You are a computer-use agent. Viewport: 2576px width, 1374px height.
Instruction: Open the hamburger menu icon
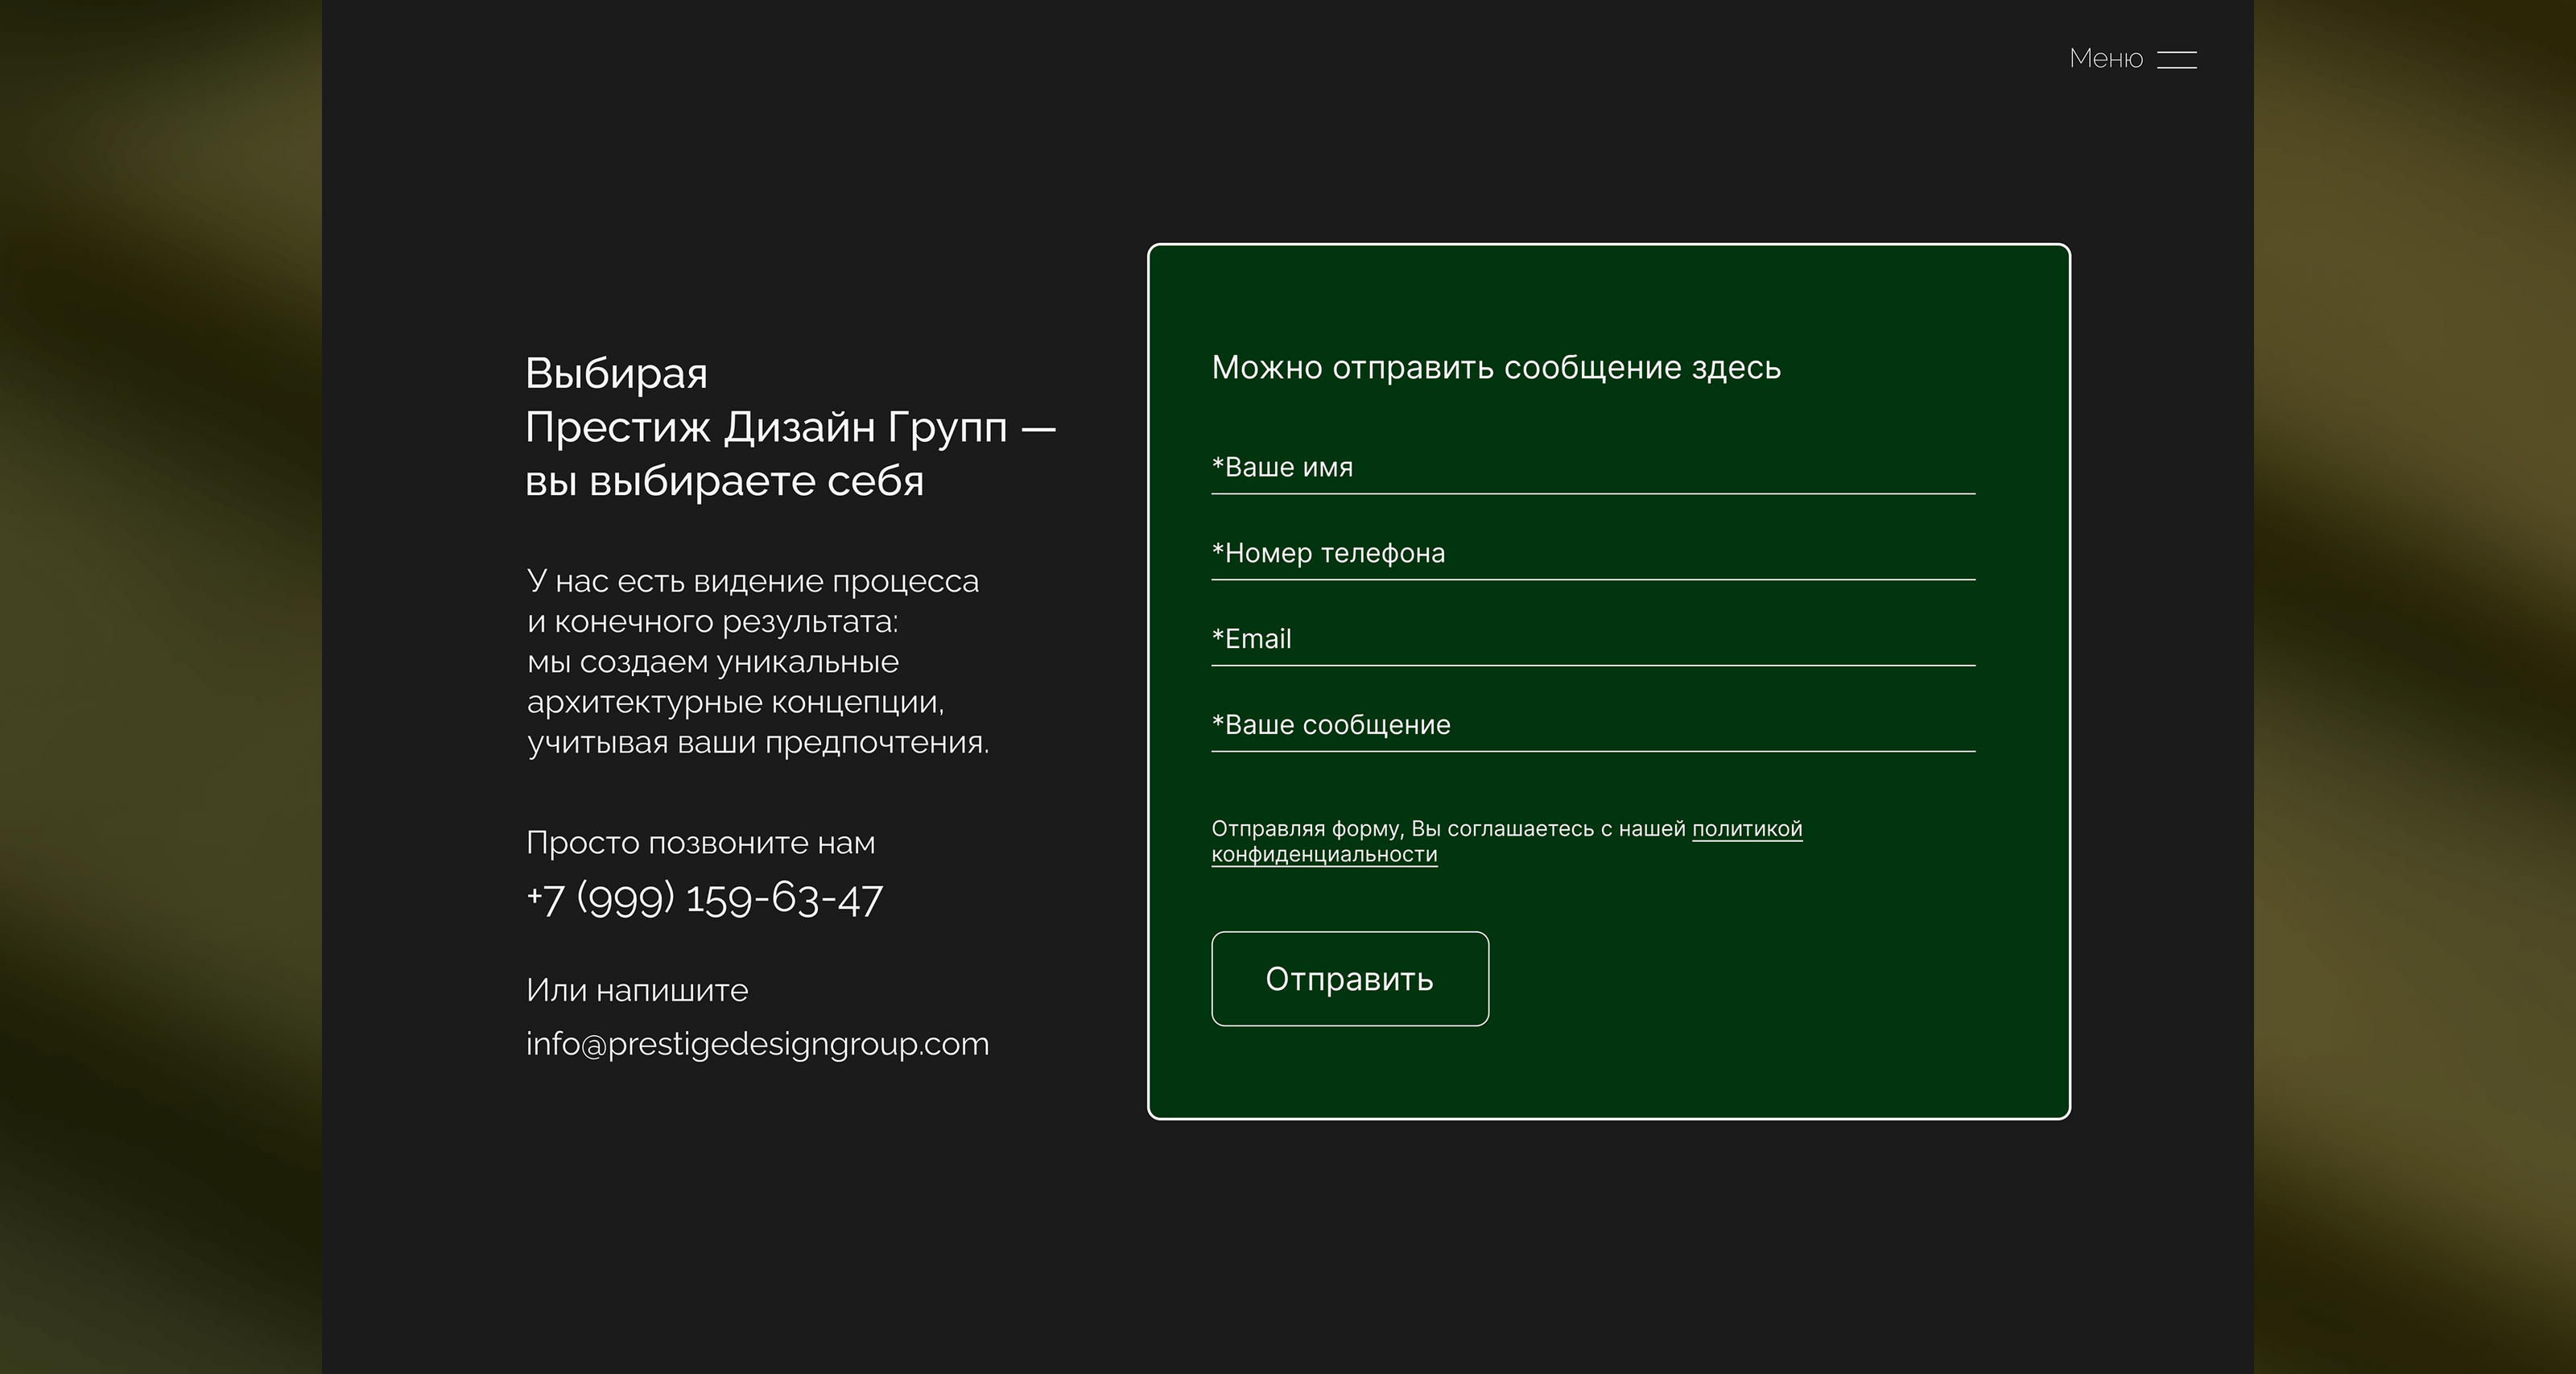pyautogui.click(x=2176, y=59)
